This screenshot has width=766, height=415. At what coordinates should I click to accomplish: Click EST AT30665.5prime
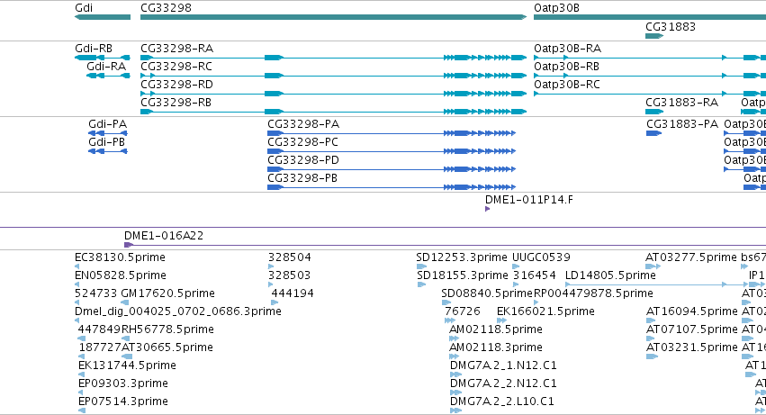pos(167,347)
